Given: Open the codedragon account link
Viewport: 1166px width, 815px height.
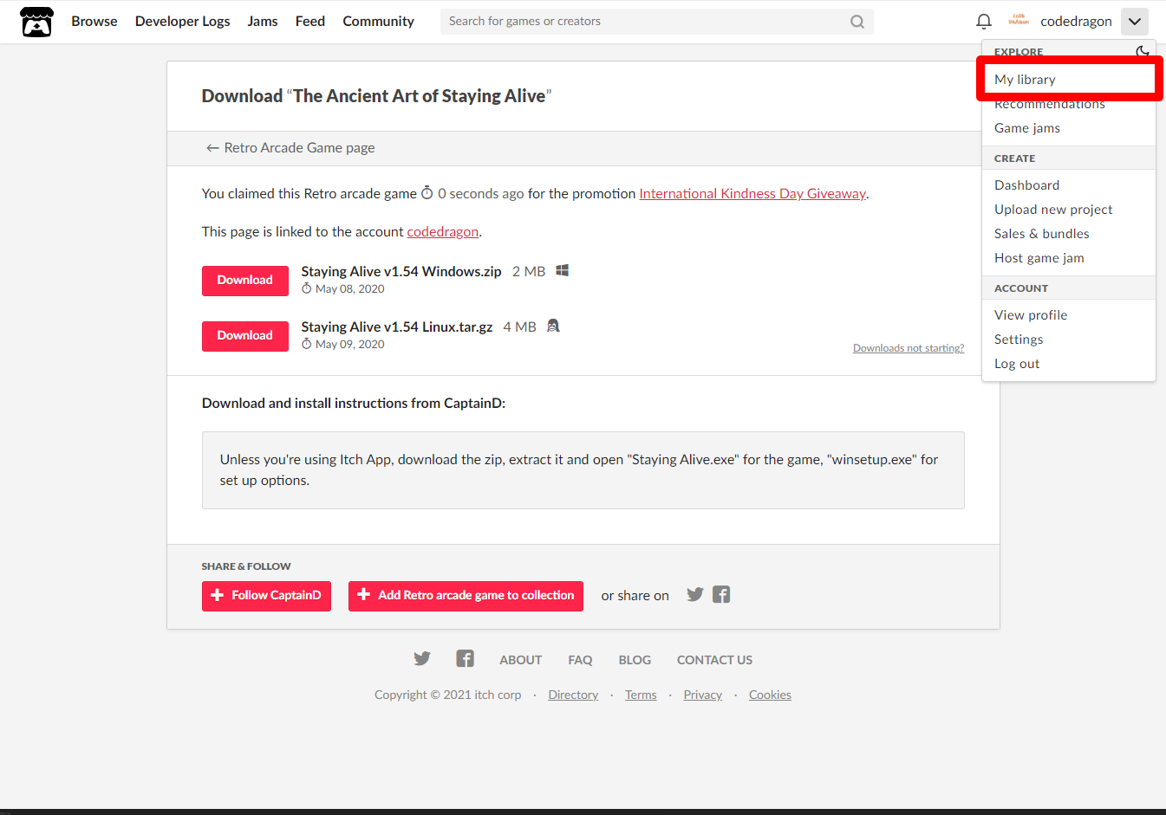Looking at the screenshot, I should (443, 232).
